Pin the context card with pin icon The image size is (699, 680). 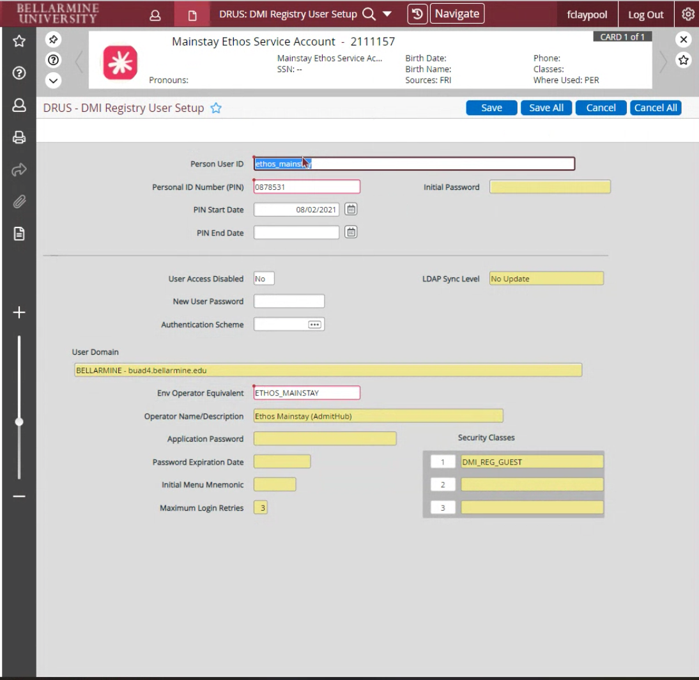(53, 40)
